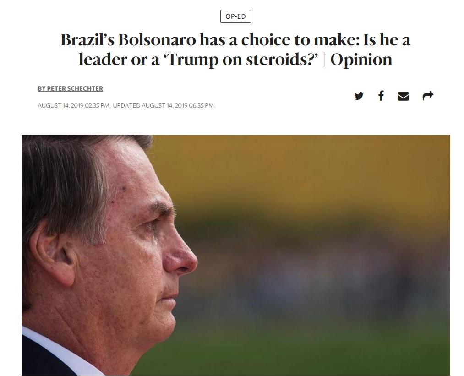Screen dimensions: 464x376
Task: Select the published date August 14, 2019 02:35 PM
Action: [x=74, y=105]
